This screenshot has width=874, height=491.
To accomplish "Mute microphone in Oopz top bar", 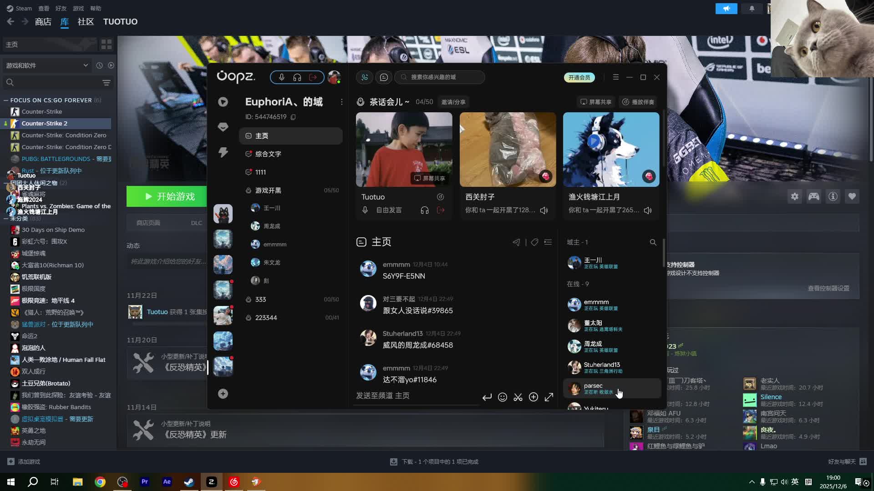I will [282, 77].
